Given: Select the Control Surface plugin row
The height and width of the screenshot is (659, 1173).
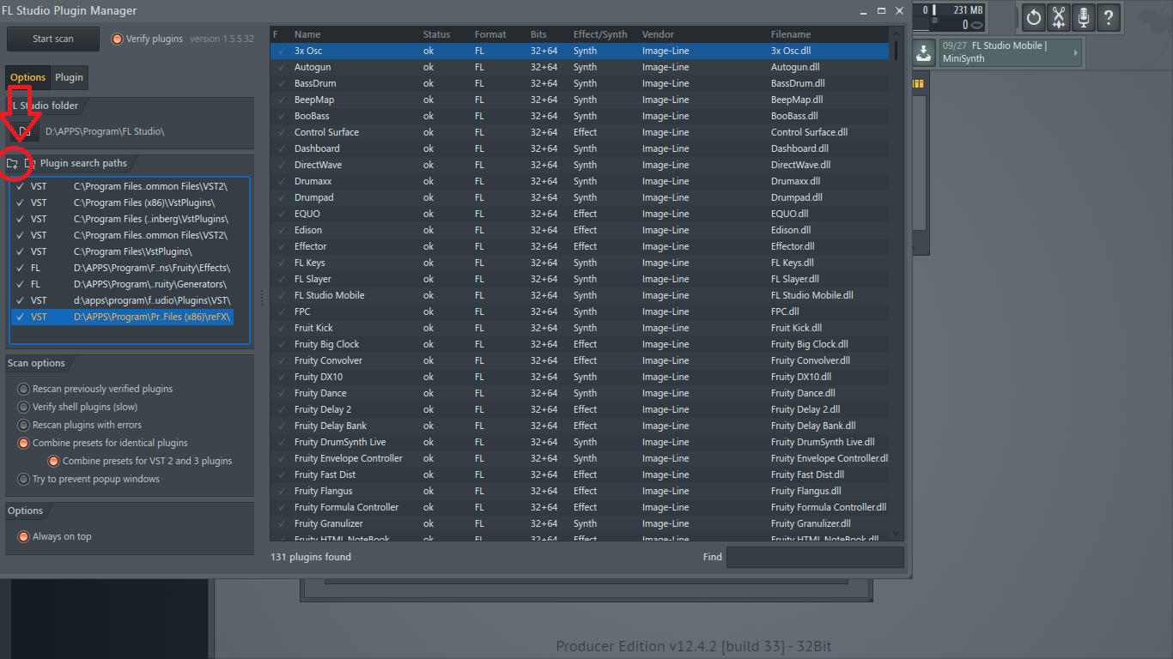Looking at the screenshot, I should point(580,132).
